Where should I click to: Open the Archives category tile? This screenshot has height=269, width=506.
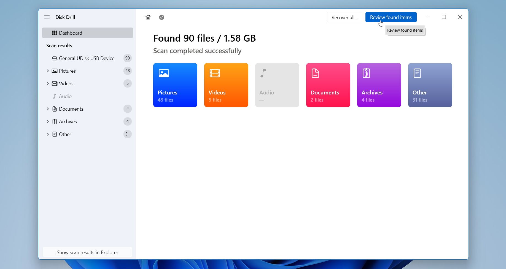tap(379, 85)
